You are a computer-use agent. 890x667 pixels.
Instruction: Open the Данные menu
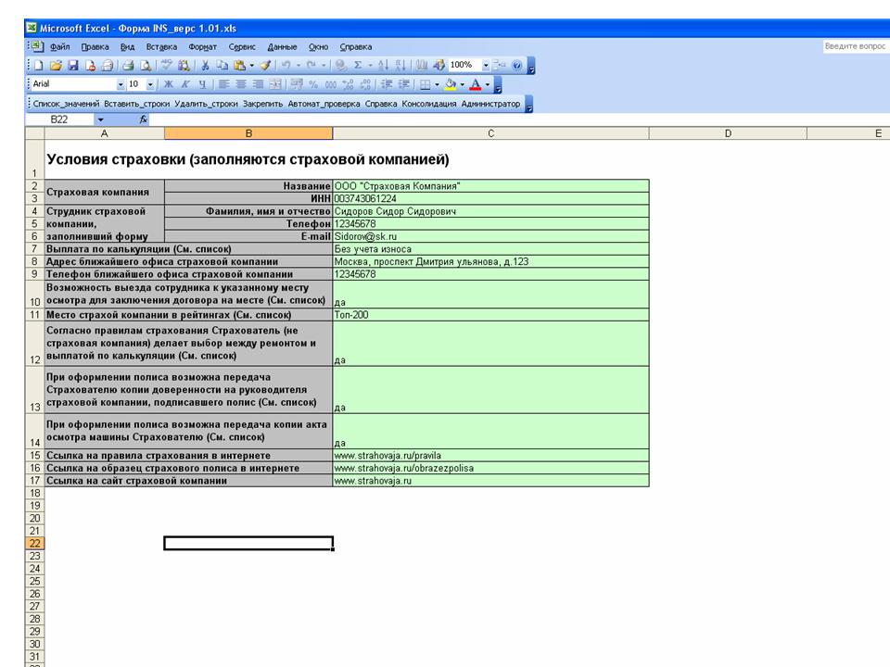click(282, 47)
